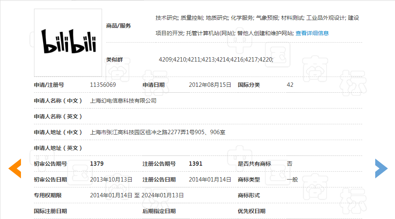Select applicant name 上海幻电信息科技有限公司
Screen dimensions: 395x219
coord(123,101)
